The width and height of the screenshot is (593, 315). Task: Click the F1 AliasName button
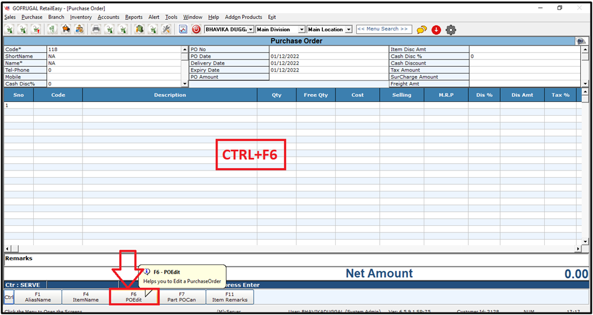tap(38, 297)
